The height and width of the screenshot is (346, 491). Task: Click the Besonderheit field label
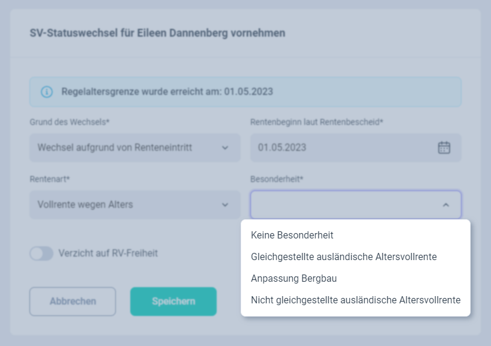[x=277, y=179]
